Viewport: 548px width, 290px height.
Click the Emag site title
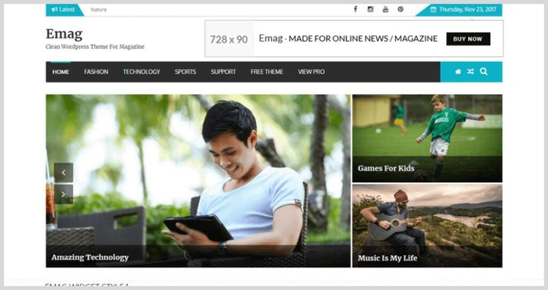click(x=64, y=34)
